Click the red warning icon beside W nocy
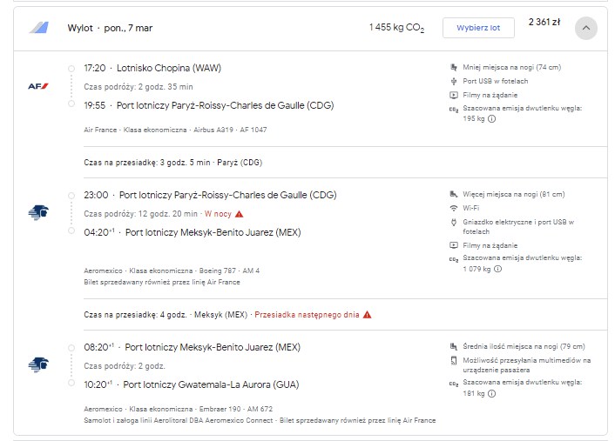Screen dimensions: 615x441 tap(239, 214)
